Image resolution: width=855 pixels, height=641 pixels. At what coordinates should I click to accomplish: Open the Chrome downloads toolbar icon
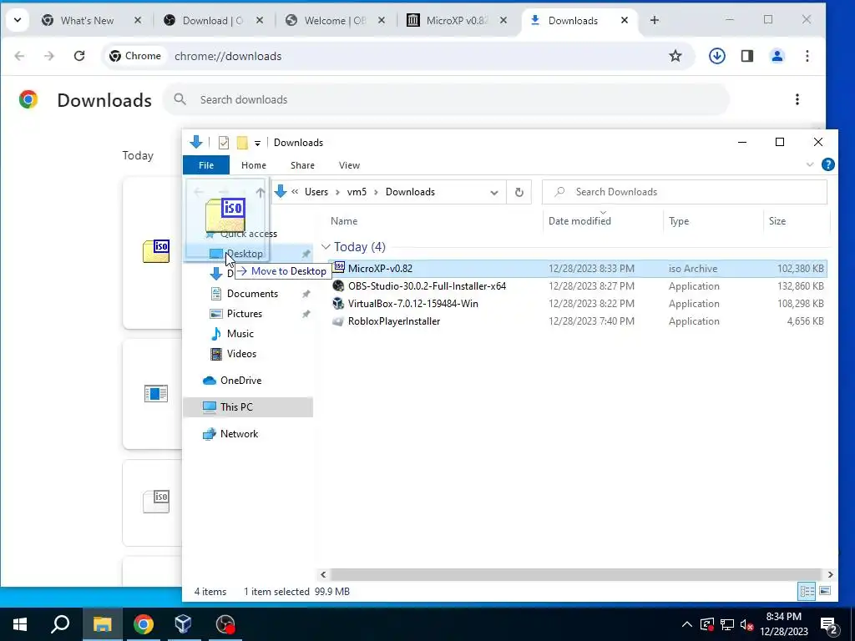[x=716, y=56]
